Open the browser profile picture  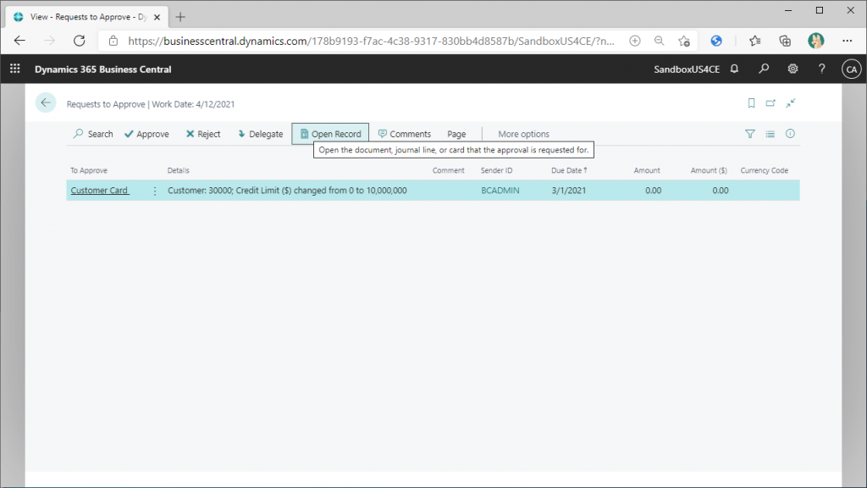(x=815, y=41)
